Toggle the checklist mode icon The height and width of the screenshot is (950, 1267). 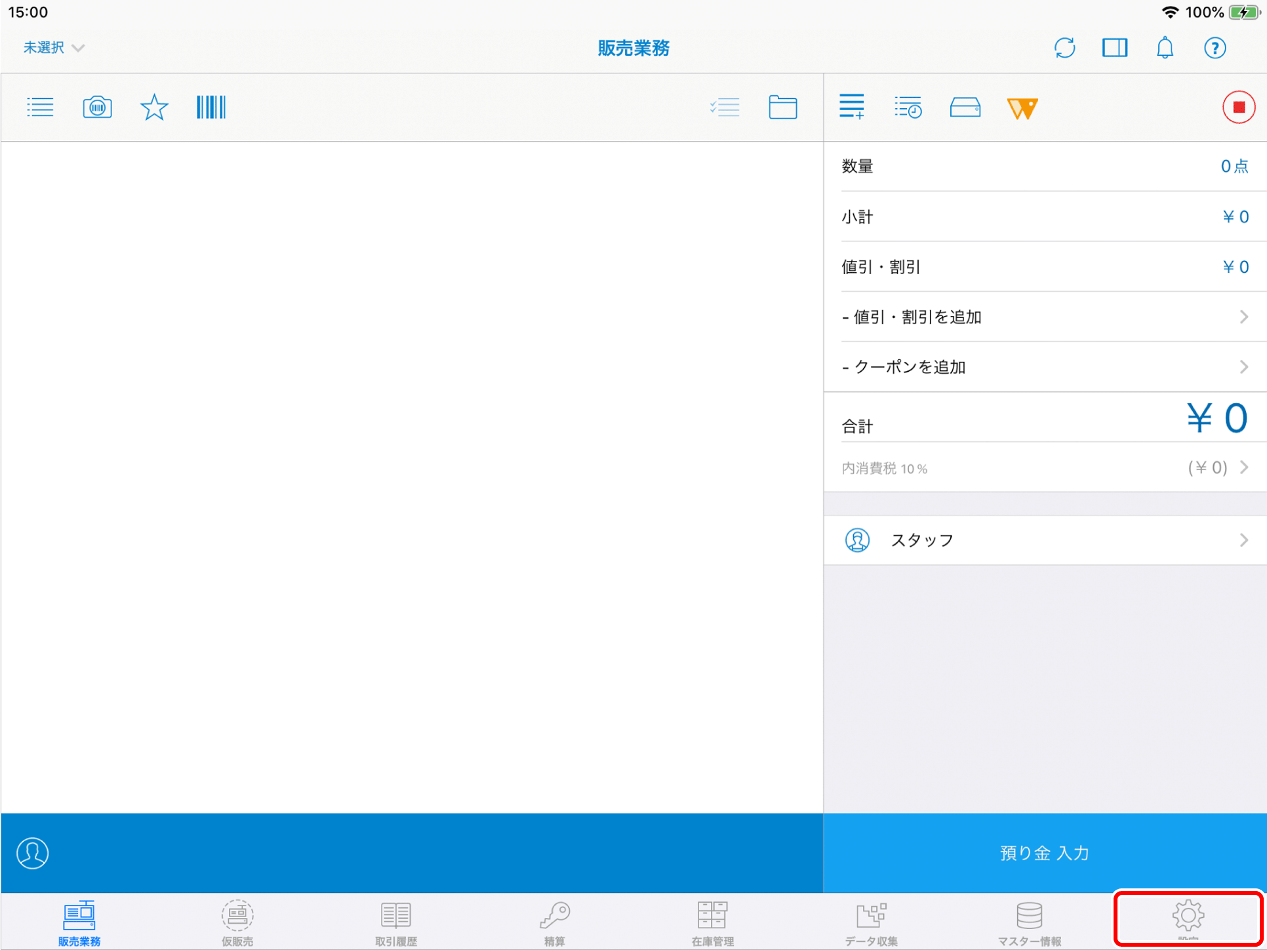pos(725,107)
